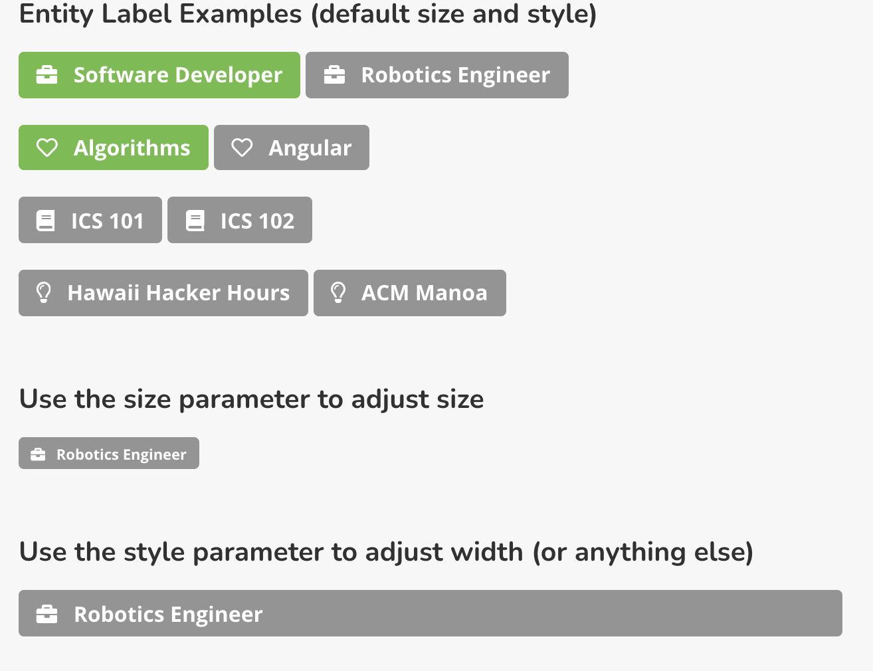This screenshot has height=671, width=873.
Task: Select the gray Robotics Engineer career label
Action: pyautogui.click(x=437, y=75)
